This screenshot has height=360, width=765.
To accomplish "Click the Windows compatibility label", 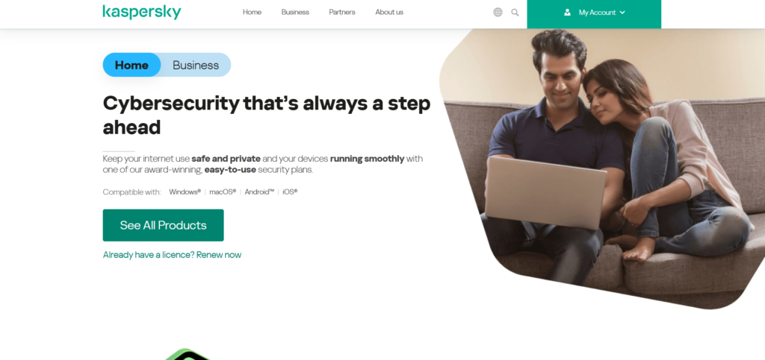I will (x=185, y=192).
